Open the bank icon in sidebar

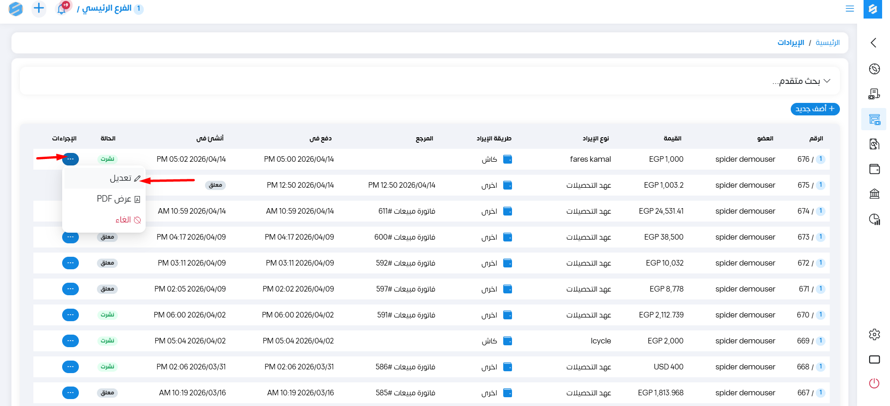pyautogui.click(x=874, y=194)
